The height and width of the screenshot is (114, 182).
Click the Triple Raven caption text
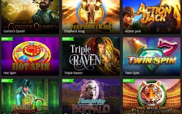(x=73, y=73)
